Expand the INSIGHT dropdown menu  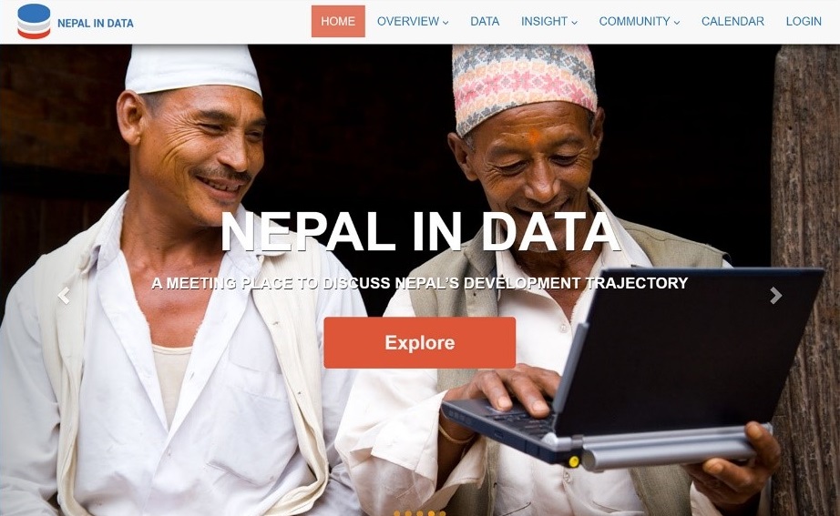pos(549,22)
